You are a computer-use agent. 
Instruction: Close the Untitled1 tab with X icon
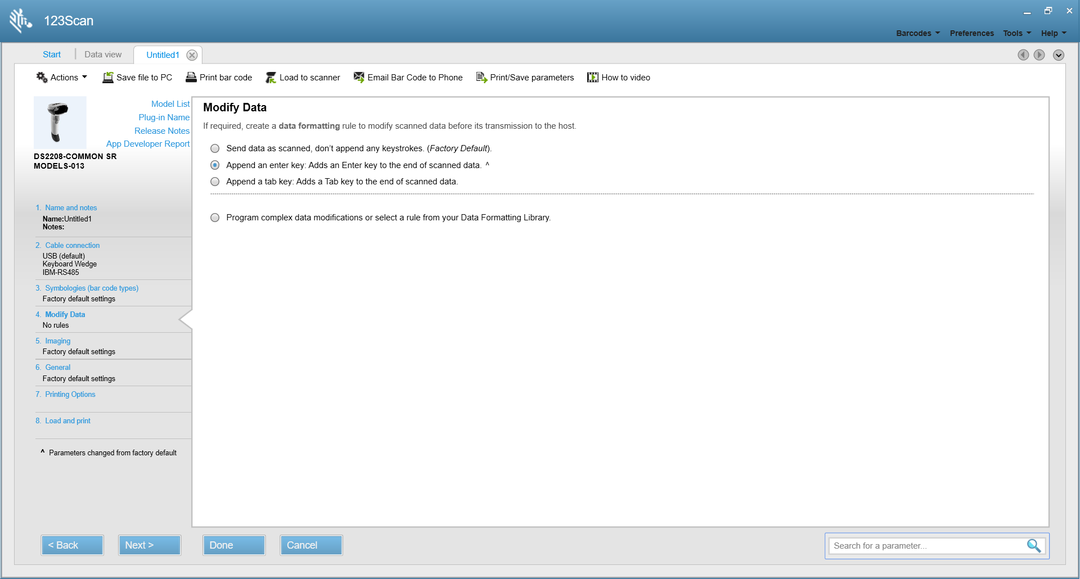[192, 55]
